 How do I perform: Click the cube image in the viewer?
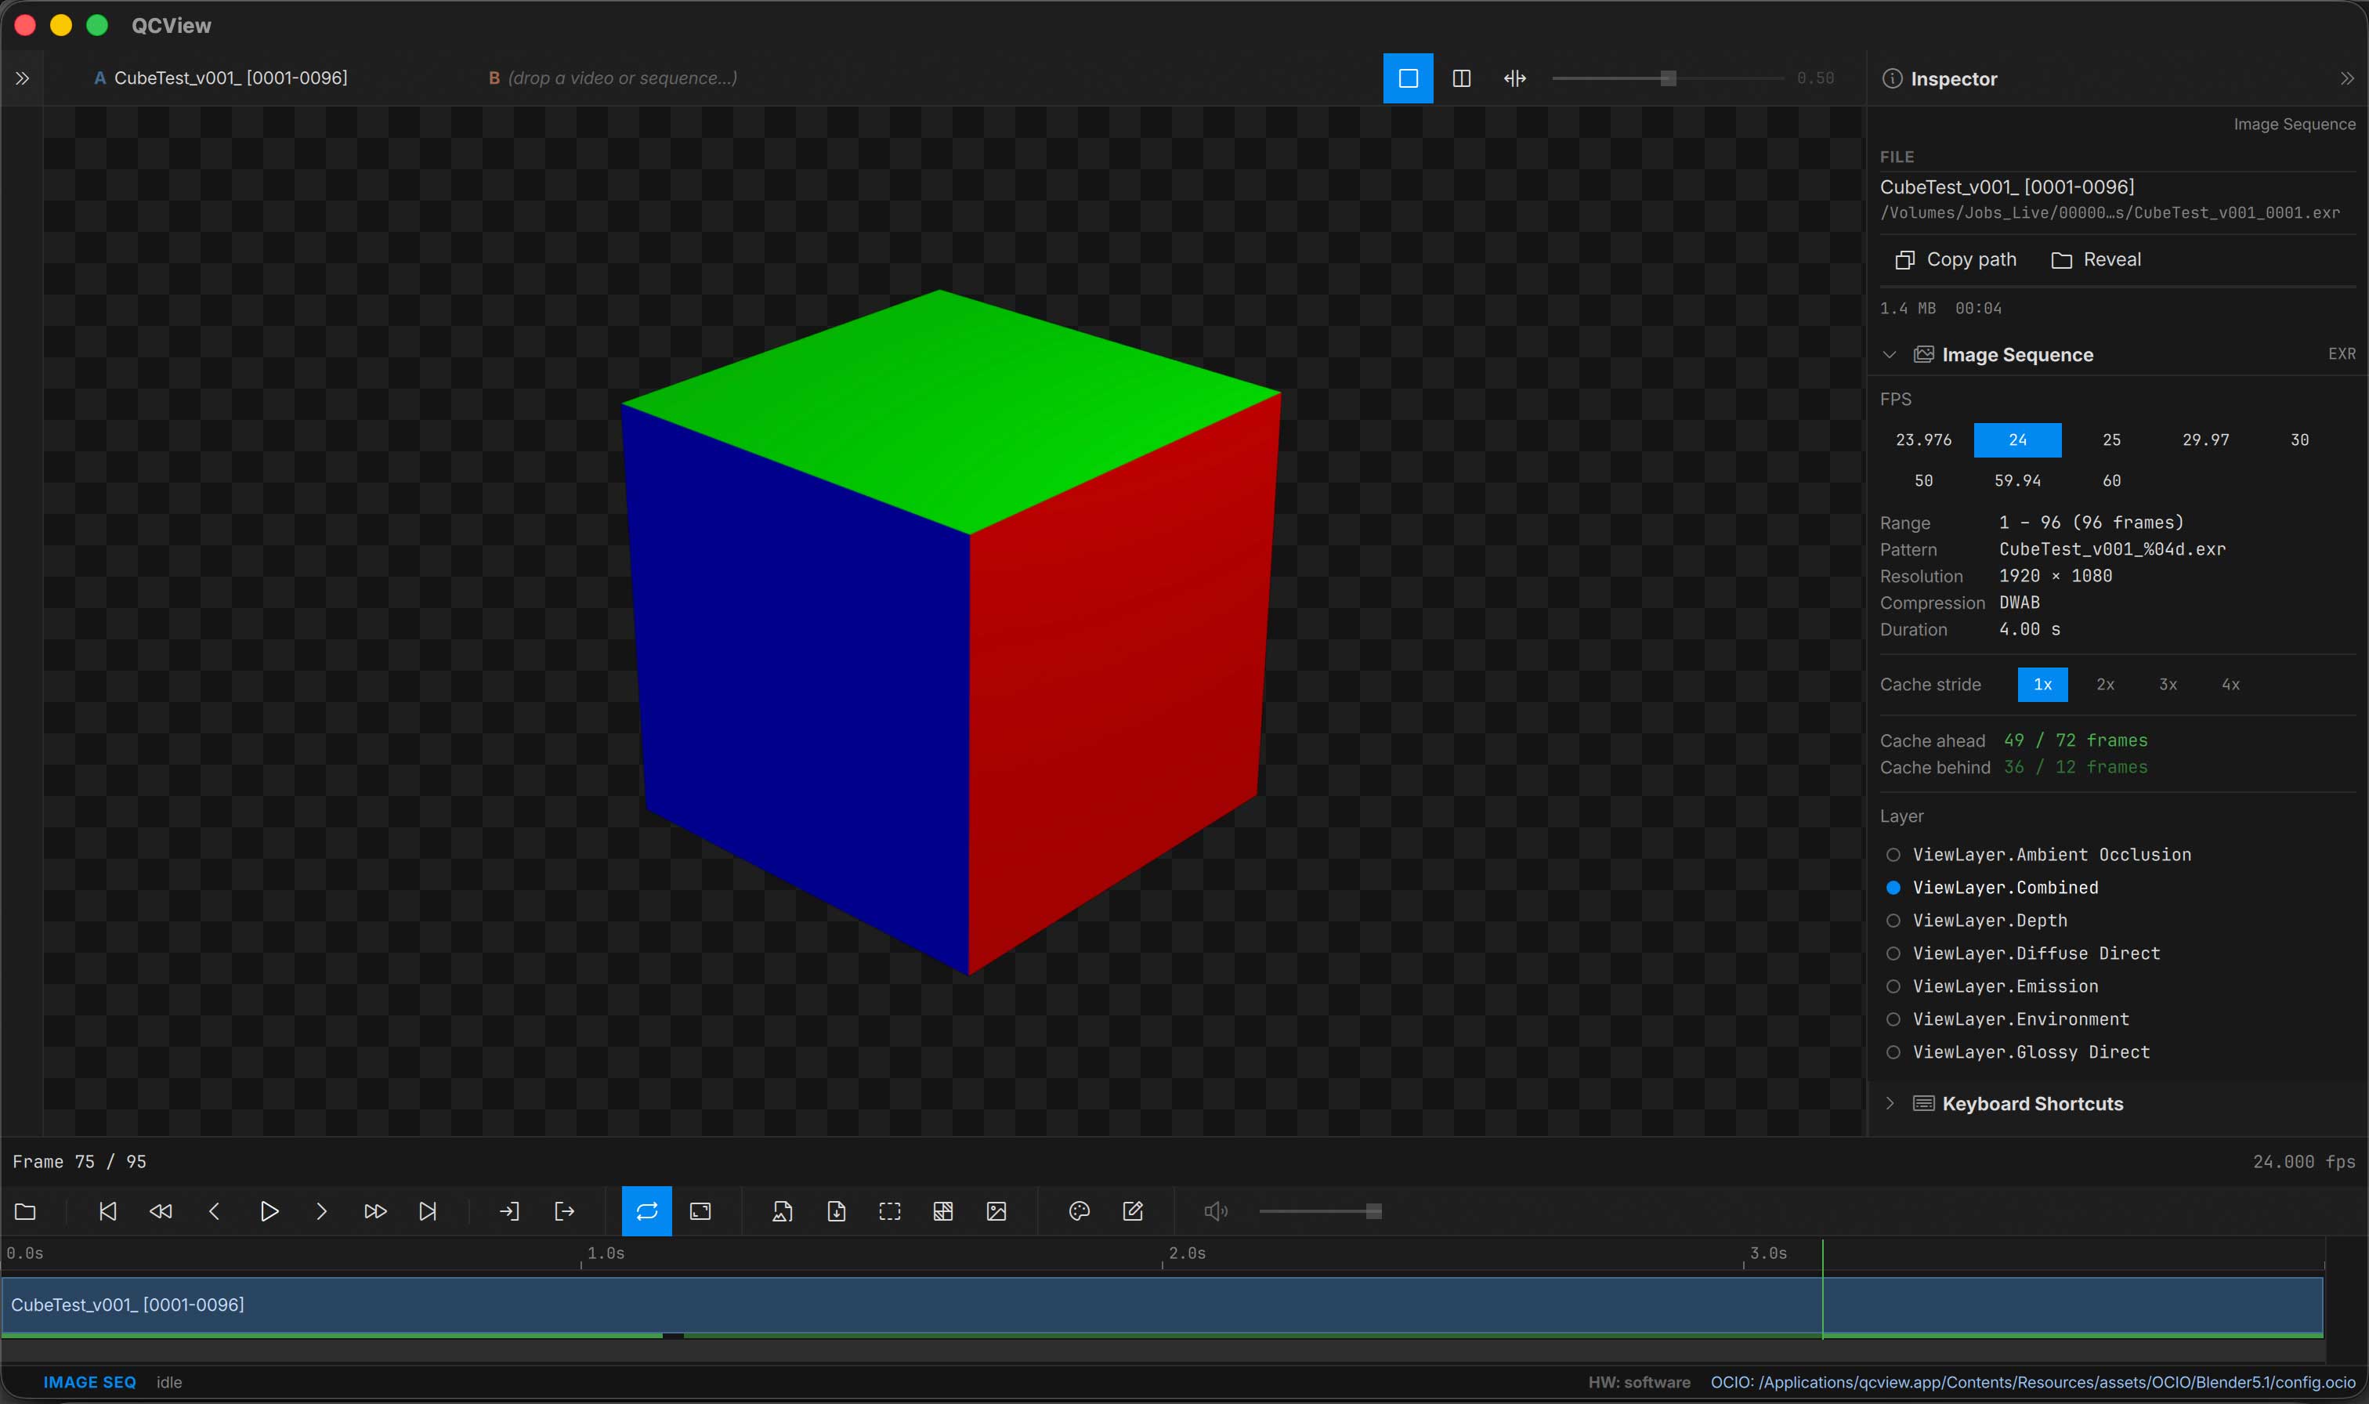point(951,632)
